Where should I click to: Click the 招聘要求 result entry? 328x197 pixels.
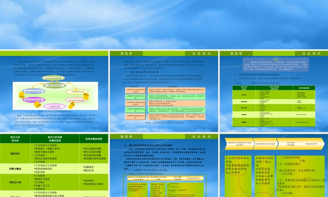pyautogui.click(x=89, y=167)
